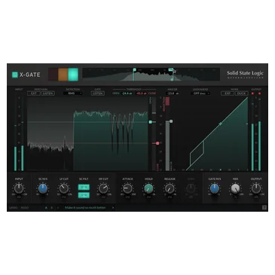
Task: Open preset name 'Make it sound so much better'
Action: (x=85, y=208)
